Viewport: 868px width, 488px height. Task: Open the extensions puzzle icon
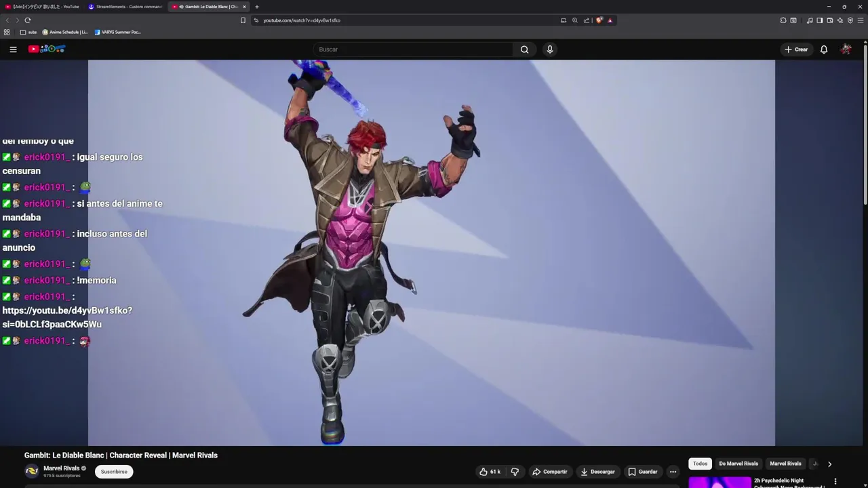click(x=783, y=20)
